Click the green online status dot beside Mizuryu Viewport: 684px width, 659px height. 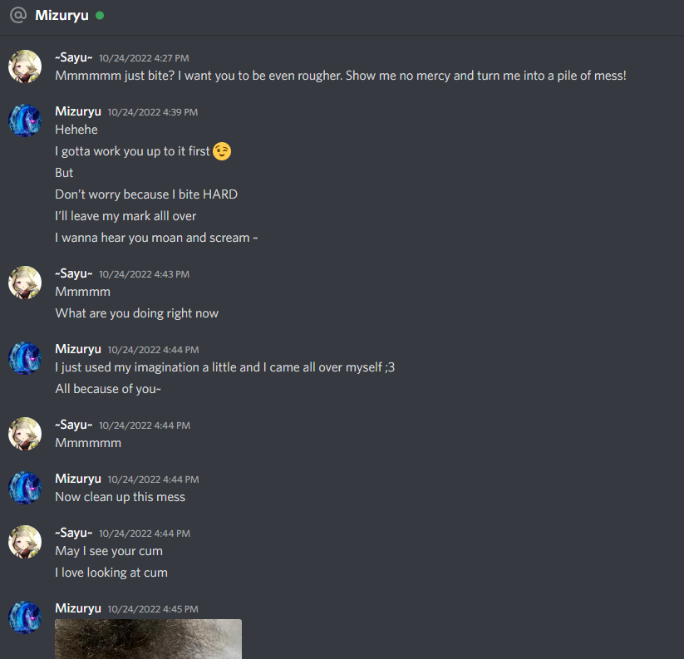(x=100, y=15)
